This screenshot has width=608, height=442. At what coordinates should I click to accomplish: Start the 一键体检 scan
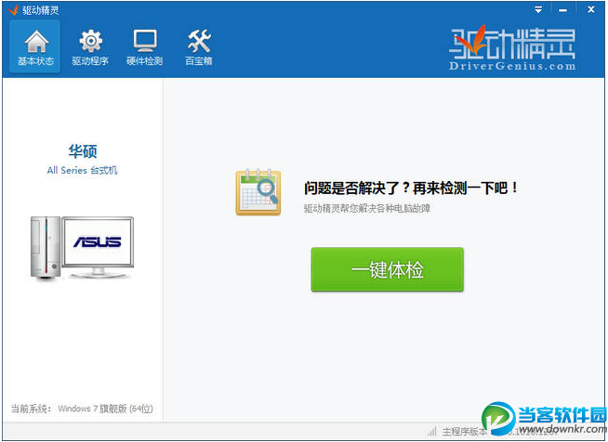point(387,269)
